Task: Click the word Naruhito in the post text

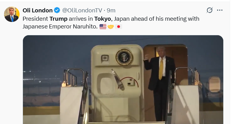Action: coord(85,27)
